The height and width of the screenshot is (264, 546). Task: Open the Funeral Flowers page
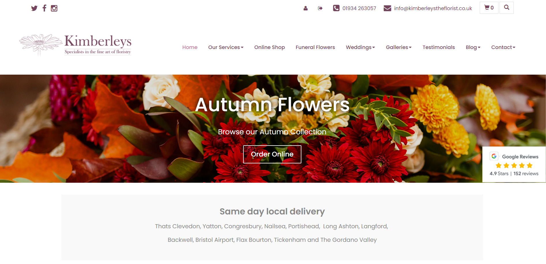315,47
